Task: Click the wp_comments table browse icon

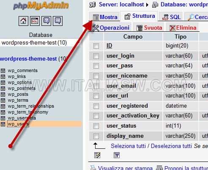Action: point(3,71)
